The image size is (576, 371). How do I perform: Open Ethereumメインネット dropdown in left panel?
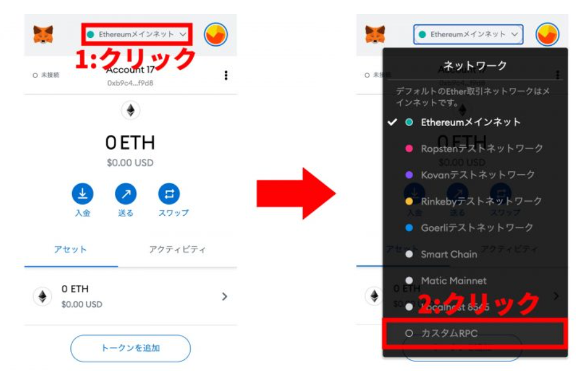(137, 35)
